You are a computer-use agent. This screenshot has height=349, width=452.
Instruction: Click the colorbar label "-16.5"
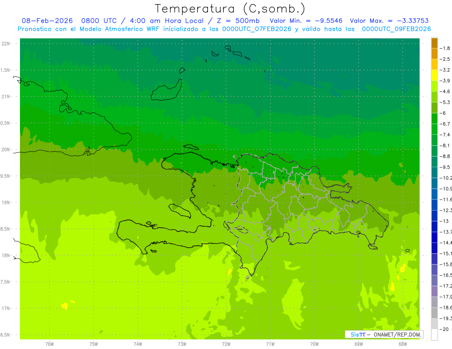click(446, 275)
